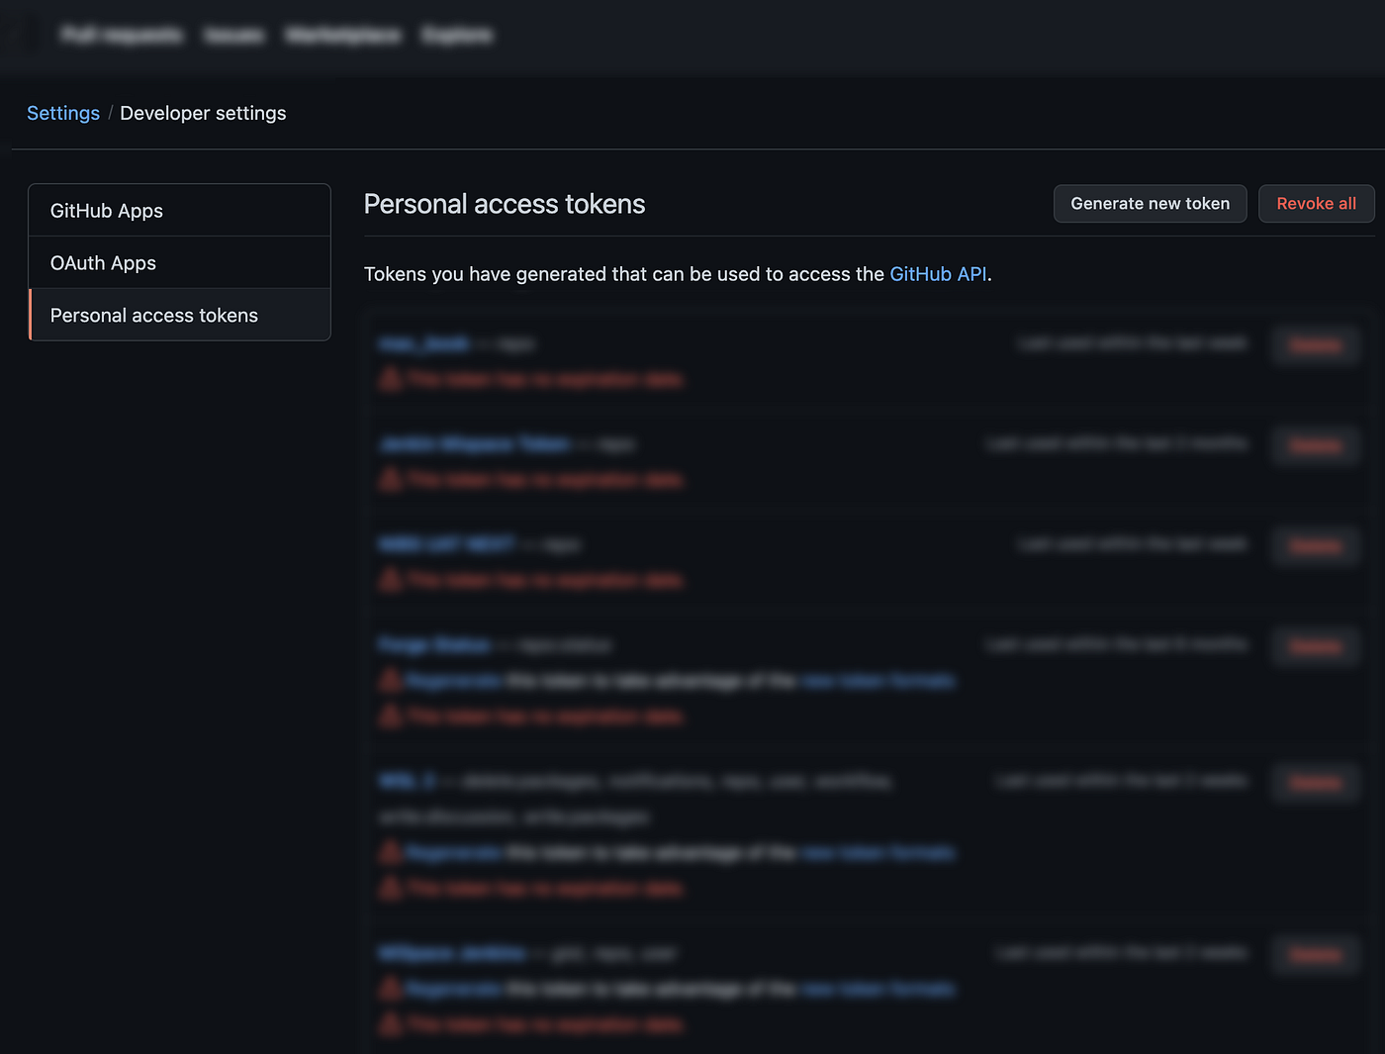This screenshot has height=1054, width=1385.
Task: Open the GitHub API link
Action: 938,274
